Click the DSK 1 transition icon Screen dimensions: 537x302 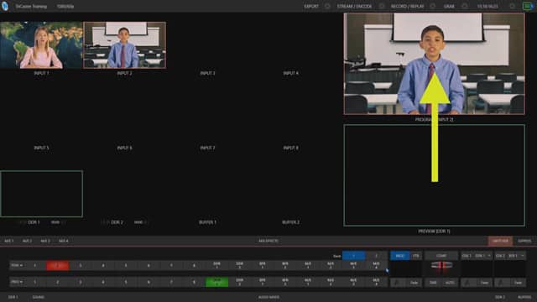[x=468, y=283]
